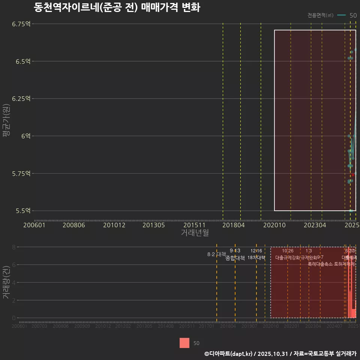Click the topmost teal dot near 6.55억
This screenshot has height=360, width=360.
(355, 49)
